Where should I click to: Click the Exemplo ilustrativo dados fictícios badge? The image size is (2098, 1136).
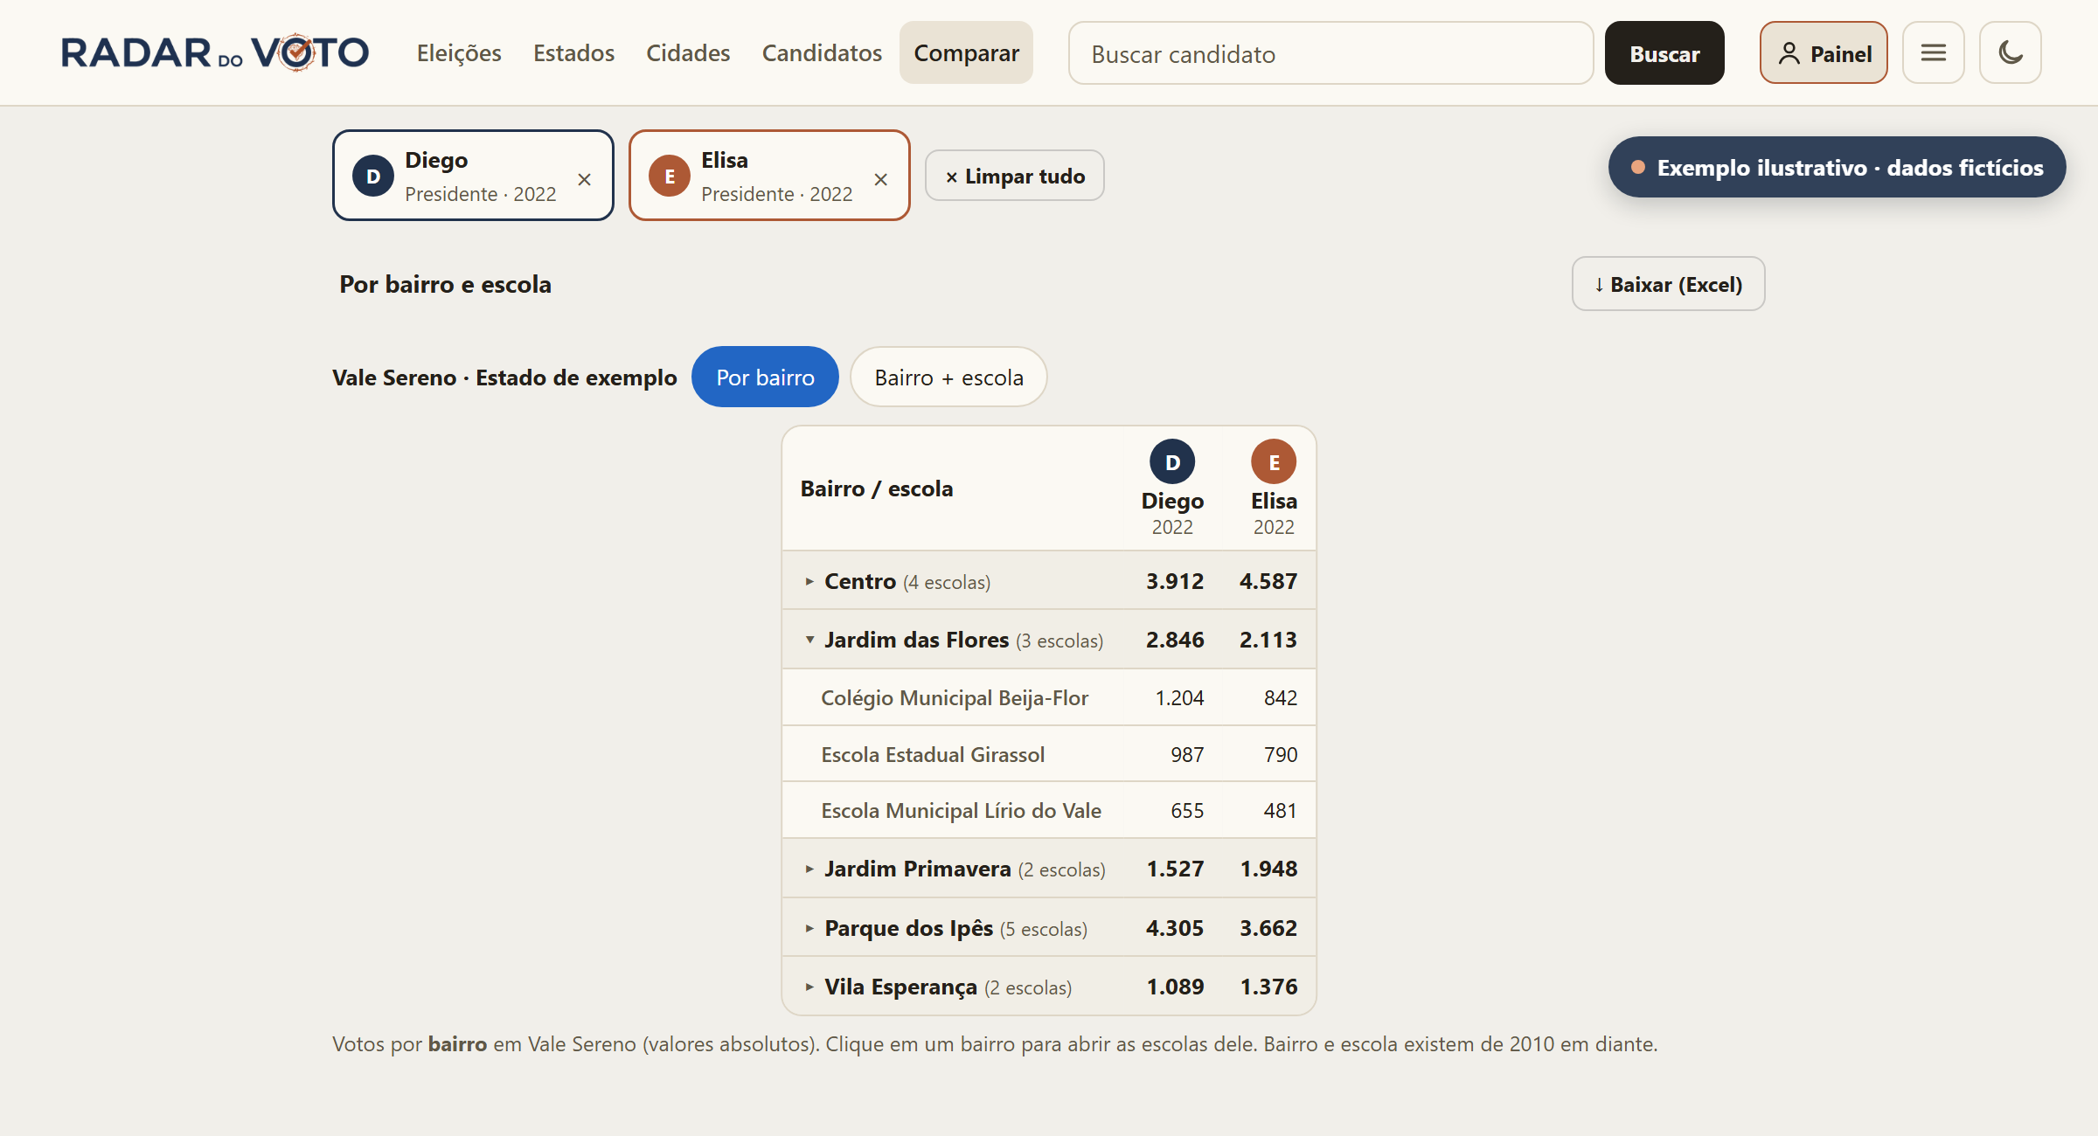click(1837, 167)
